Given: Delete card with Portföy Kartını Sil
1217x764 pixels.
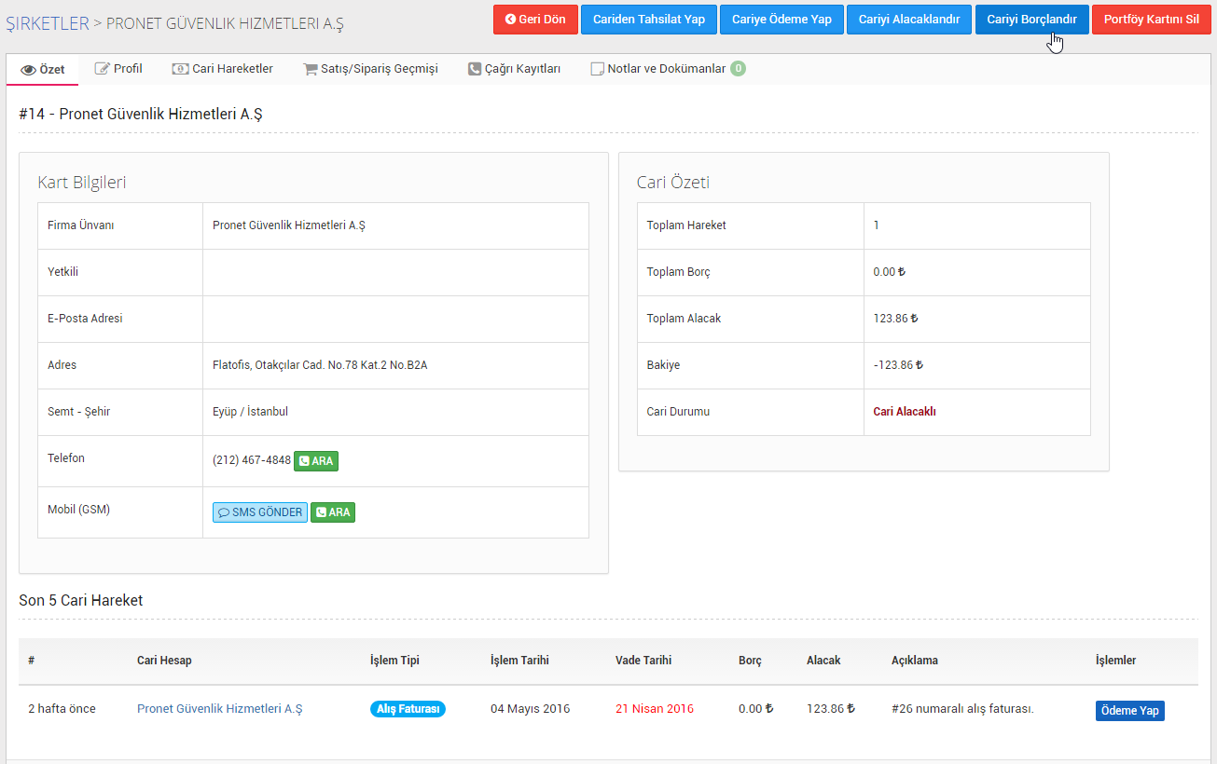Looking at the screenshot, I should point(1152,20).
